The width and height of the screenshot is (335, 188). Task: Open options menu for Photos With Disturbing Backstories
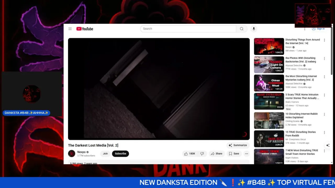tap(324, 58)
